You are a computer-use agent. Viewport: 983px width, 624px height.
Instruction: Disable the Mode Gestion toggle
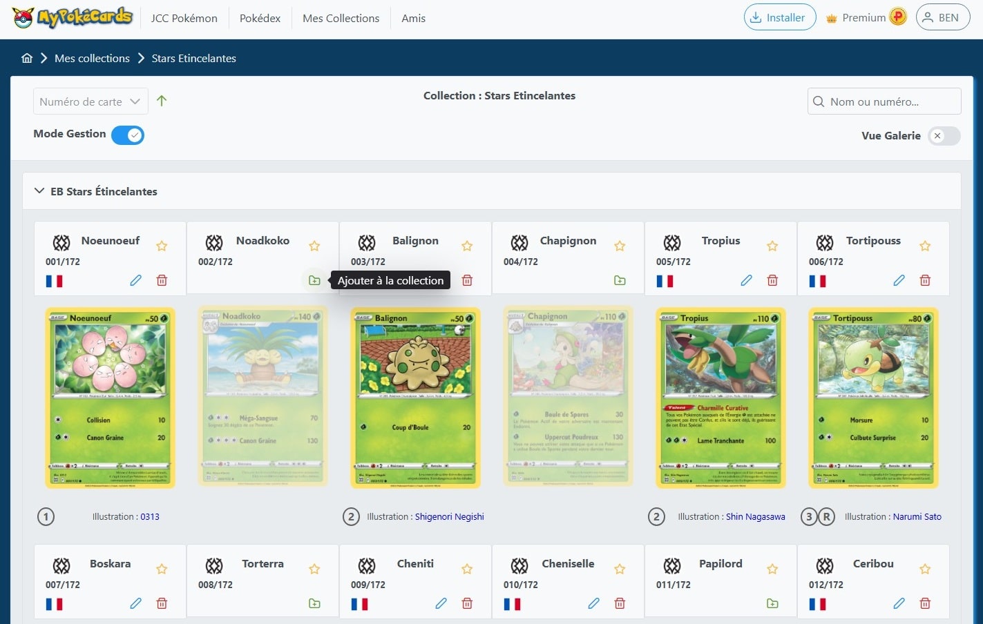128,135
